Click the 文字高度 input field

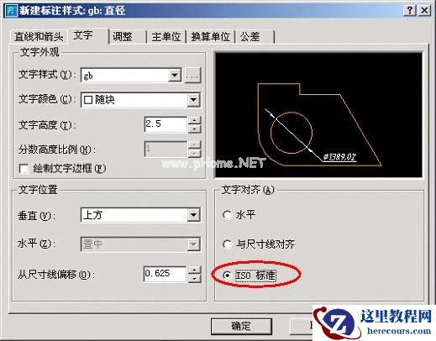click(165, 124)
